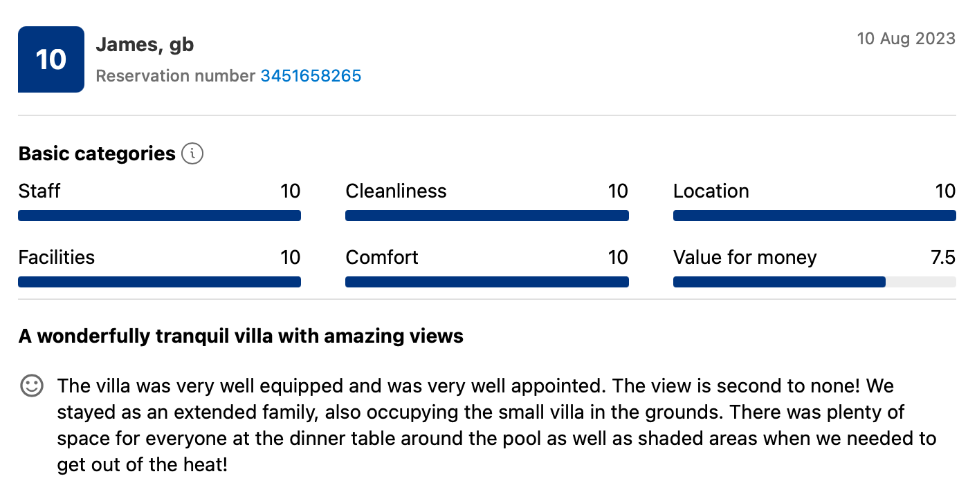Click the review date 10 Aug 2023
Screen dimensions: 977x503
tap(906, 39)
